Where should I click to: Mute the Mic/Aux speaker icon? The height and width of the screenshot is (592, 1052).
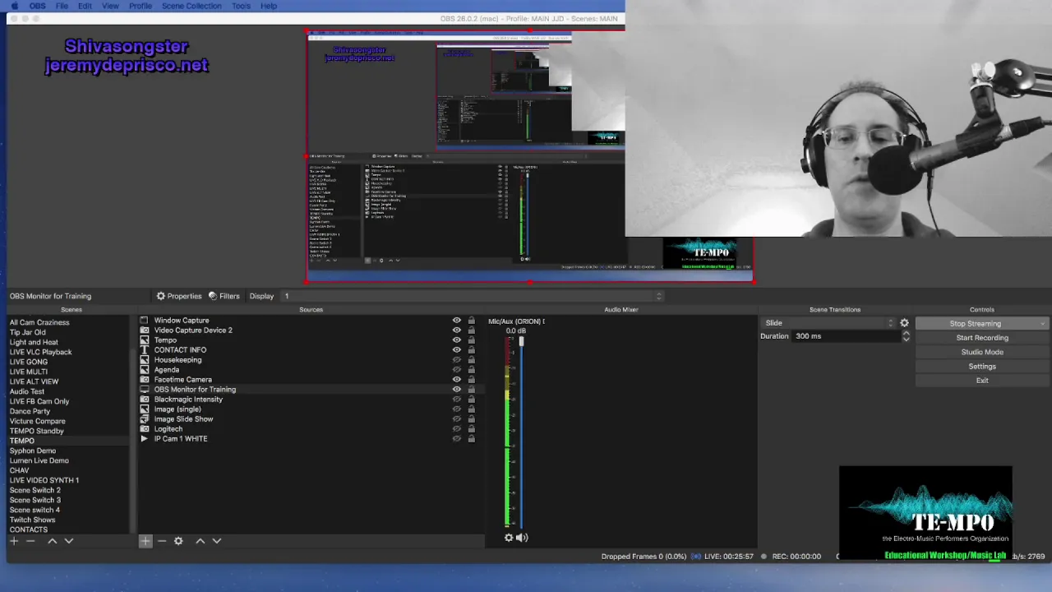click(x=522, y=538)
